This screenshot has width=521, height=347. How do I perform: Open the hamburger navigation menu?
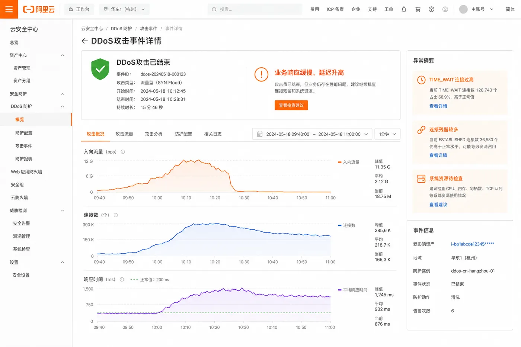tap(9, 9)
